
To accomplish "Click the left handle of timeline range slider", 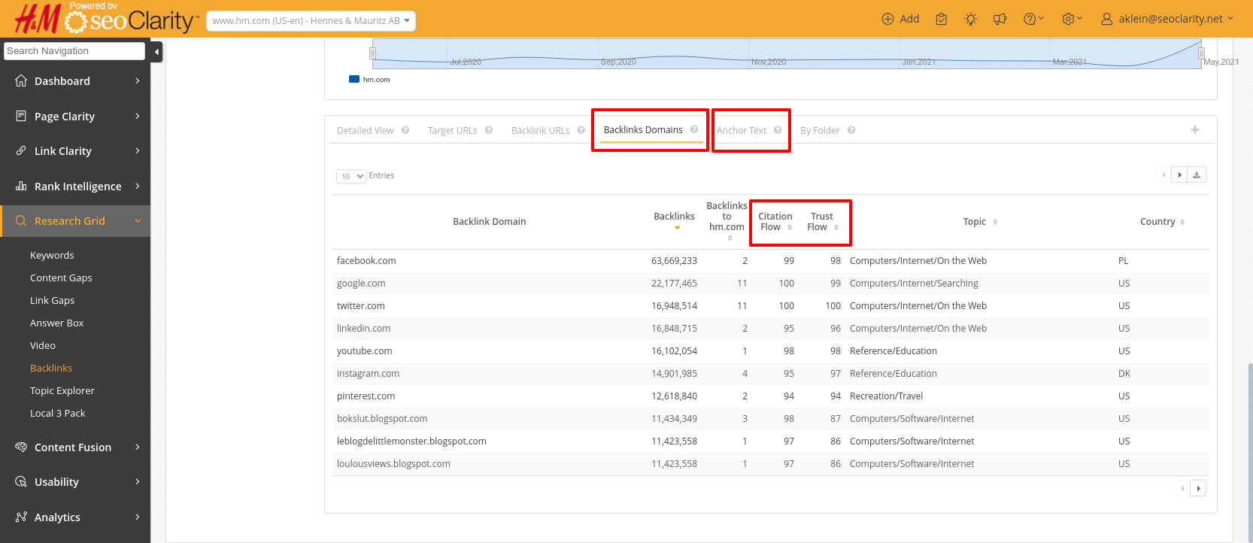I will [x=372, y=53].
